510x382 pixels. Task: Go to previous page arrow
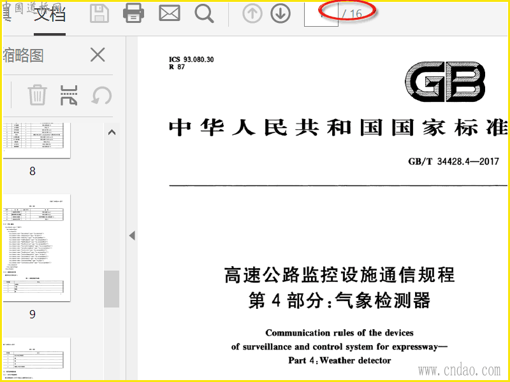click(x=252, y=13)
